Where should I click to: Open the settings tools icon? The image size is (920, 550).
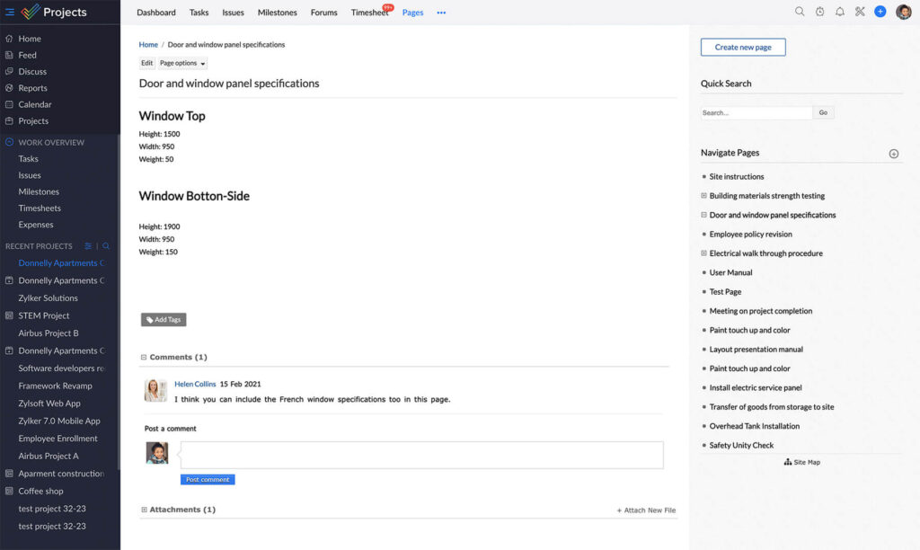860,12
